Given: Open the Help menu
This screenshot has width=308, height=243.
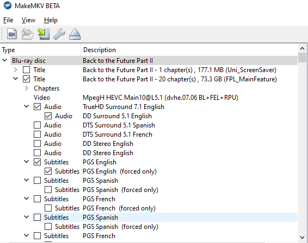Looking at the screenshot, I should pyautogui.click(x=51, y=20).
